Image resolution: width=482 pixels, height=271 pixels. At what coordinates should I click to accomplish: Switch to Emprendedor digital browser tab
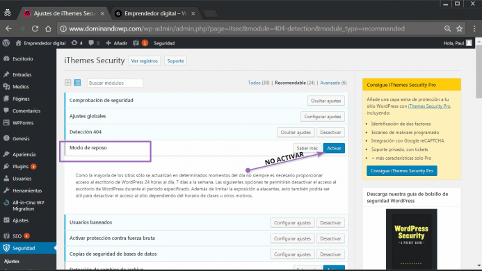[x=155, y=13]
